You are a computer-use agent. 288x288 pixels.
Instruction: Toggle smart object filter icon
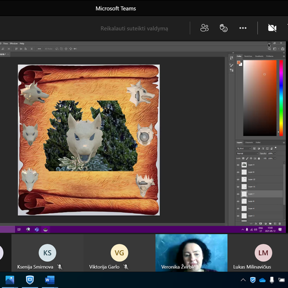271,148
